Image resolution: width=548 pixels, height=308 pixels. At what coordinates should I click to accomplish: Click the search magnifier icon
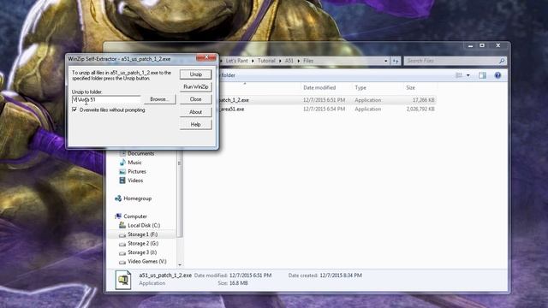[x=502, y=61]
